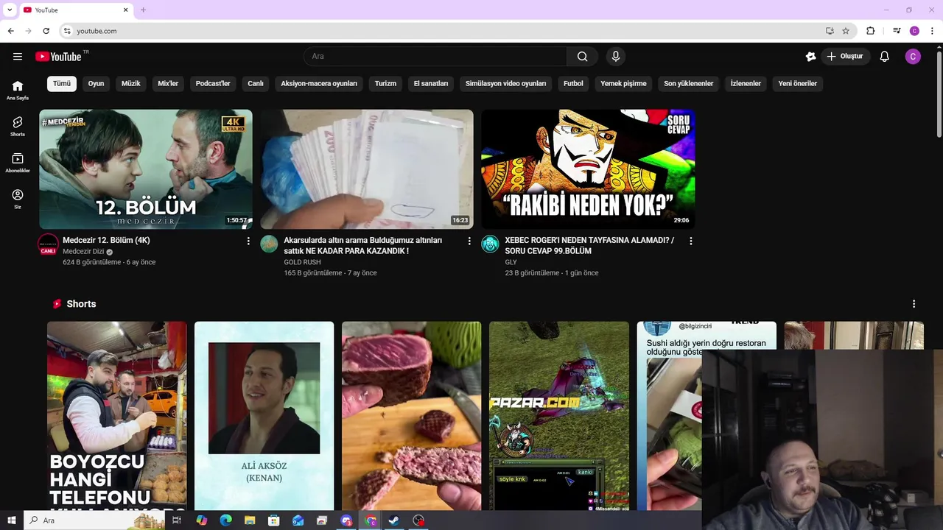Select the El sanatları filter chip

[431, 83]
